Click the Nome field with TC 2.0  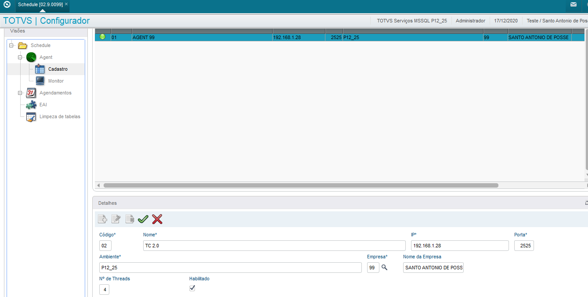274,246
